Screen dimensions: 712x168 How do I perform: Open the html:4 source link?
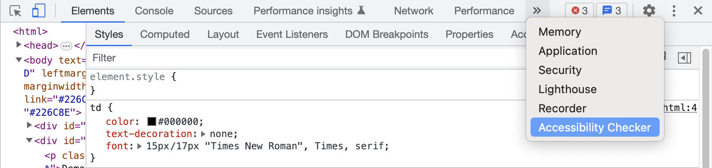[x=680, y=108]
